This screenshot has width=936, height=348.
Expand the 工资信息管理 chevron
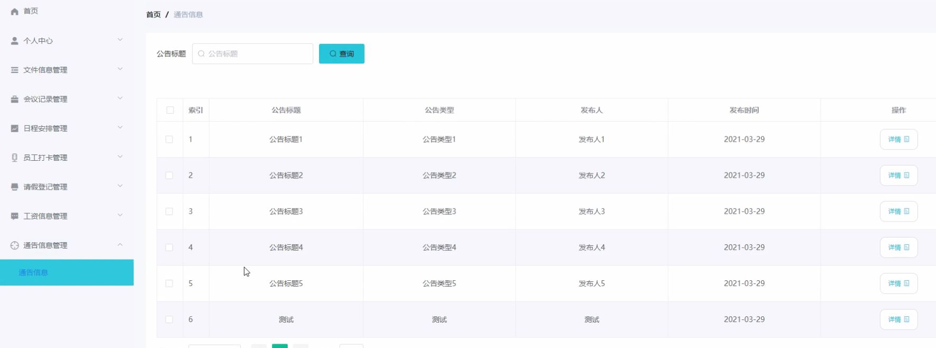pos(120,215)
